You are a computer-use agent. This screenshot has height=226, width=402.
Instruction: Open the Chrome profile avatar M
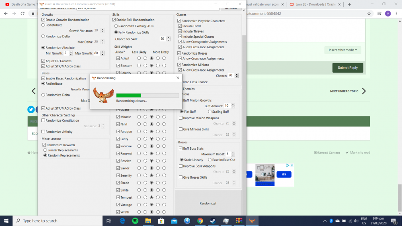pyautogui.click(x=388, y=14)
